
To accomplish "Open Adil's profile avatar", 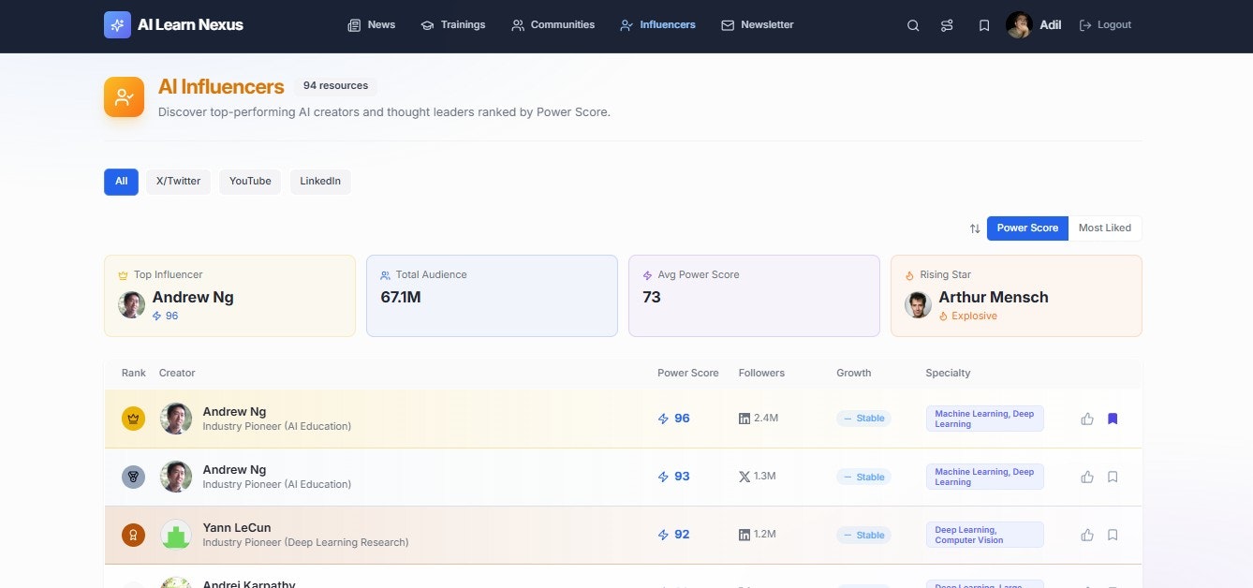I will 1019,25.
